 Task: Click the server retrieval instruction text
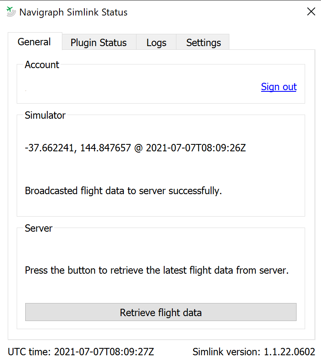[x=156, y=270]
